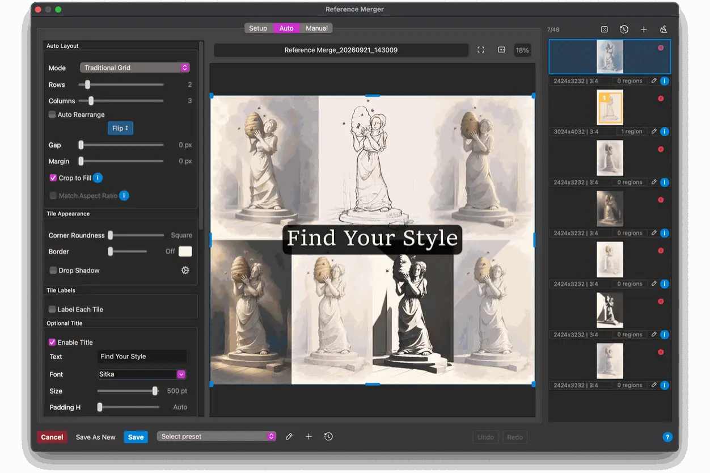Check the Label Each Tile option
Screen dimensions: 710x473
tap(52, 310)
